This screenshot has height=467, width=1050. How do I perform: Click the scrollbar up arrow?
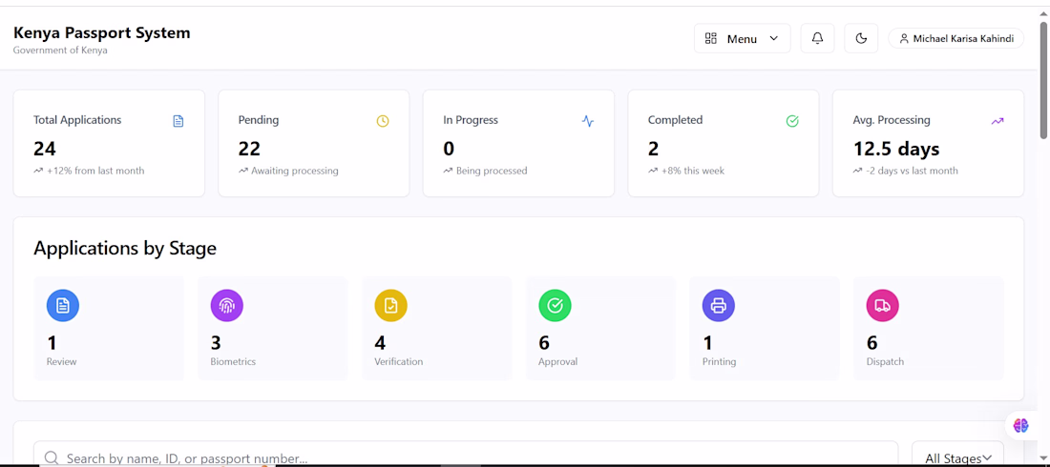(x=1043, y=12)
